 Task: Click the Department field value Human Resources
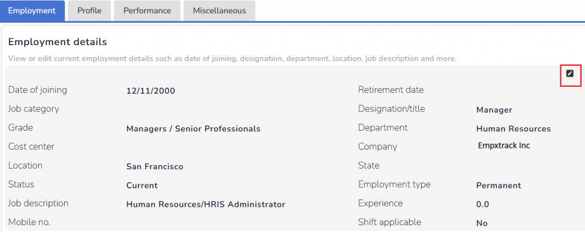tap(513, 129)
